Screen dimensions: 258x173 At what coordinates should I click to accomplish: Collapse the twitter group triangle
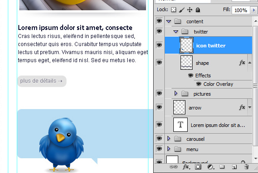176,31
